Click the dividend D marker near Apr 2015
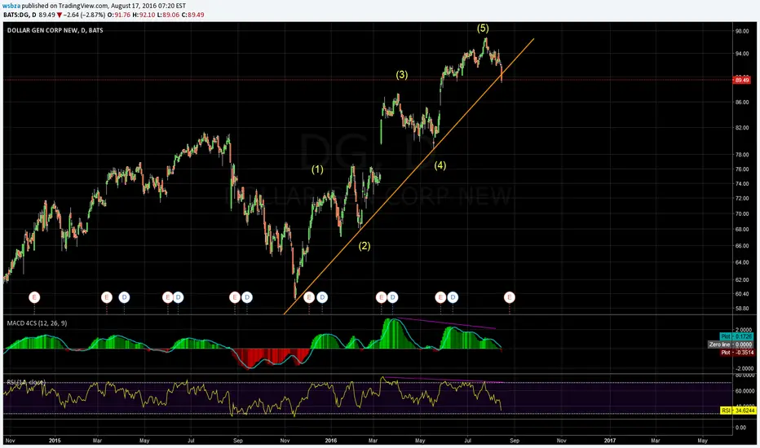The height and width of the screenshot is (448, 760). coord(124,297)
